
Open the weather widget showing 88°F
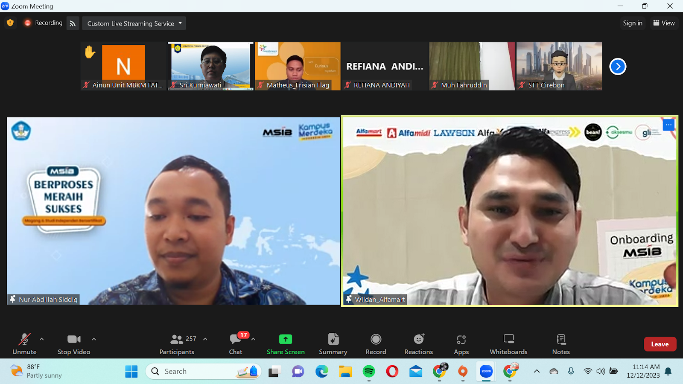pyautogui.click(x=36, y=371)
